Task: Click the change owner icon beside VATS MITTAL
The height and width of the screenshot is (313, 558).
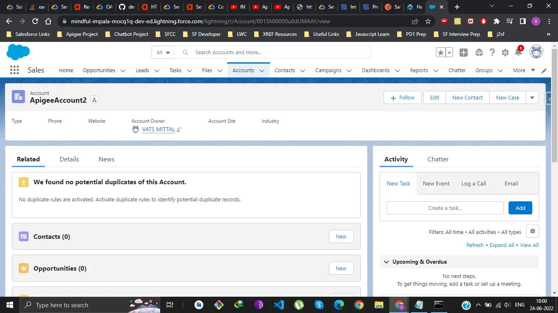Action: tap(179, 130)
